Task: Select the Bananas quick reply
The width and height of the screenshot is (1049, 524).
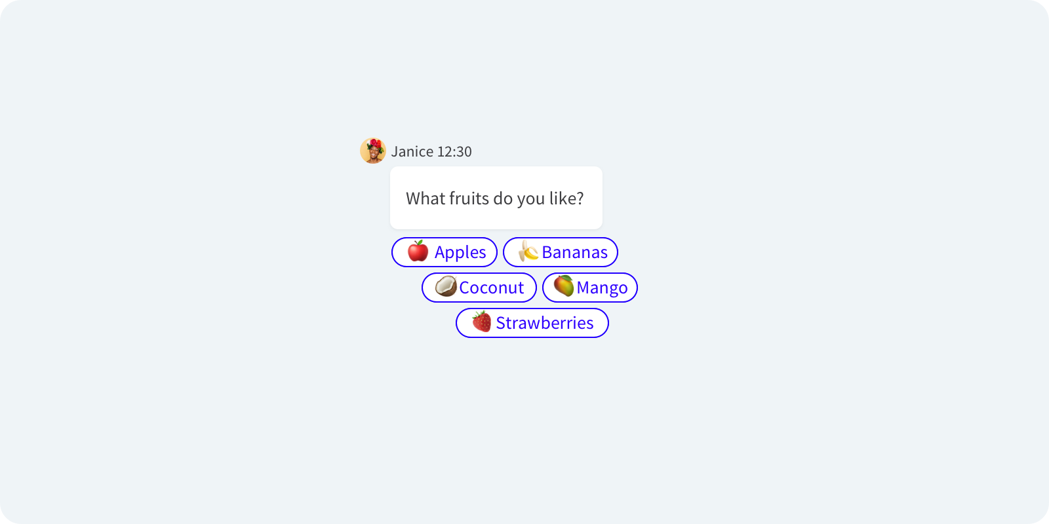Action: click(x=561, y=252)
